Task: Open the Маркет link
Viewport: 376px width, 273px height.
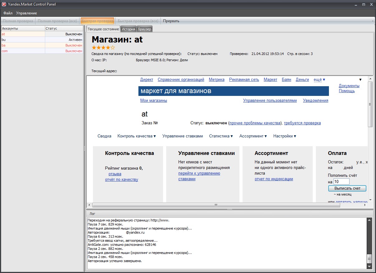Action: pyautogui.click(x=270, y=80)
